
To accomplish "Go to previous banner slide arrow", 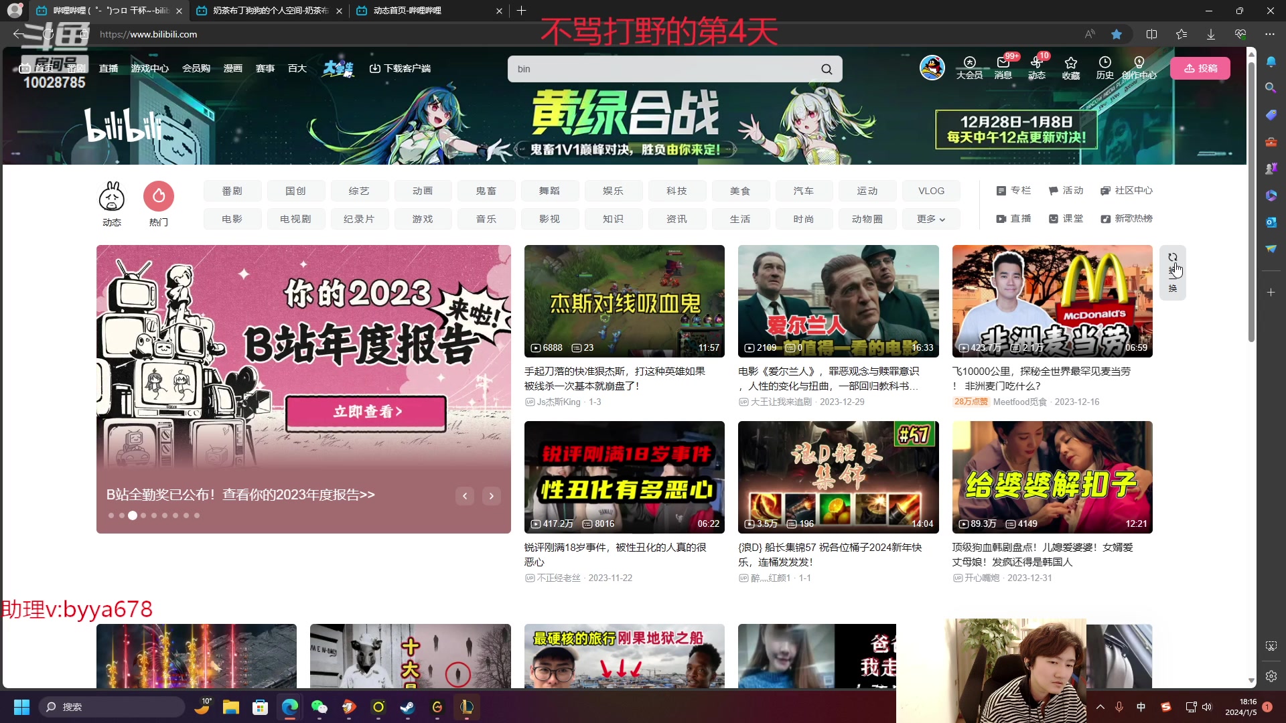I will [x=465, y=496].
